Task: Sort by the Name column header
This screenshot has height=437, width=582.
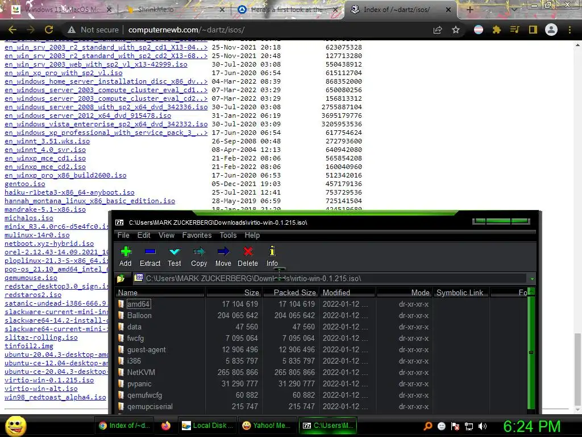Action: [160, 292]
